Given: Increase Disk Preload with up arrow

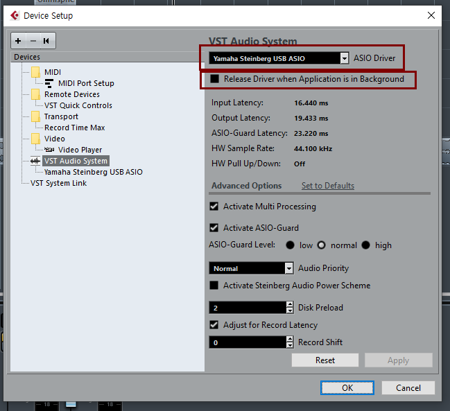Looking at the screenshot, I should click(x=290, y=304).
